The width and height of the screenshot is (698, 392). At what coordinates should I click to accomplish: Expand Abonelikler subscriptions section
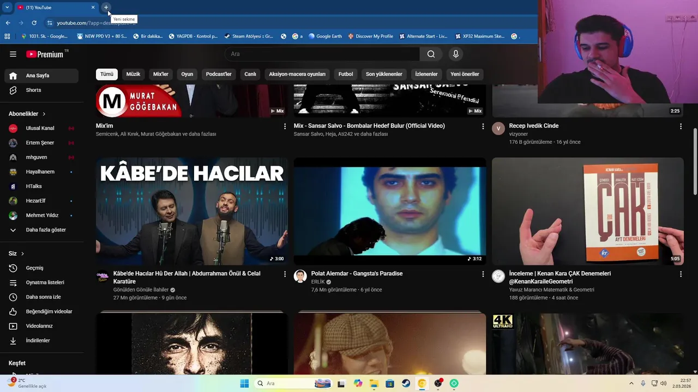click(27, 114)
